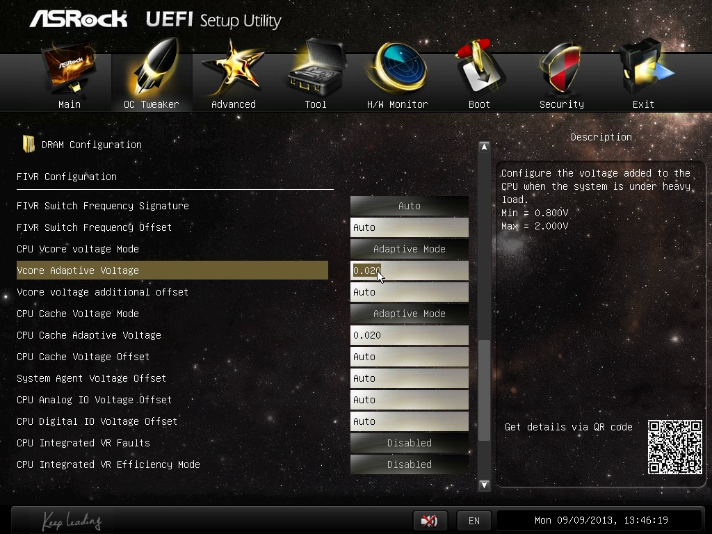
Task: Open the Main monitor icon
Action: click(x=70, y=68)
